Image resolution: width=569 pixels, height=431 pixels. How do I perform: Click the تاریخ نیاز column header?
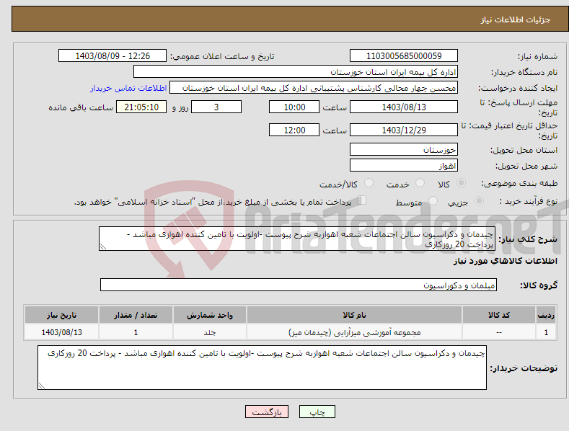61,315
